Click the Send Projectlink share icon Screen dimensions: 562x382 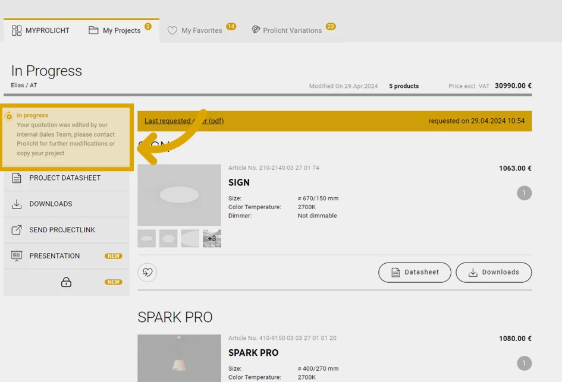coord(17,230)
